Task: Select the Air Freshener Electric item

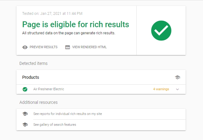Action: (x=49, y=89)
